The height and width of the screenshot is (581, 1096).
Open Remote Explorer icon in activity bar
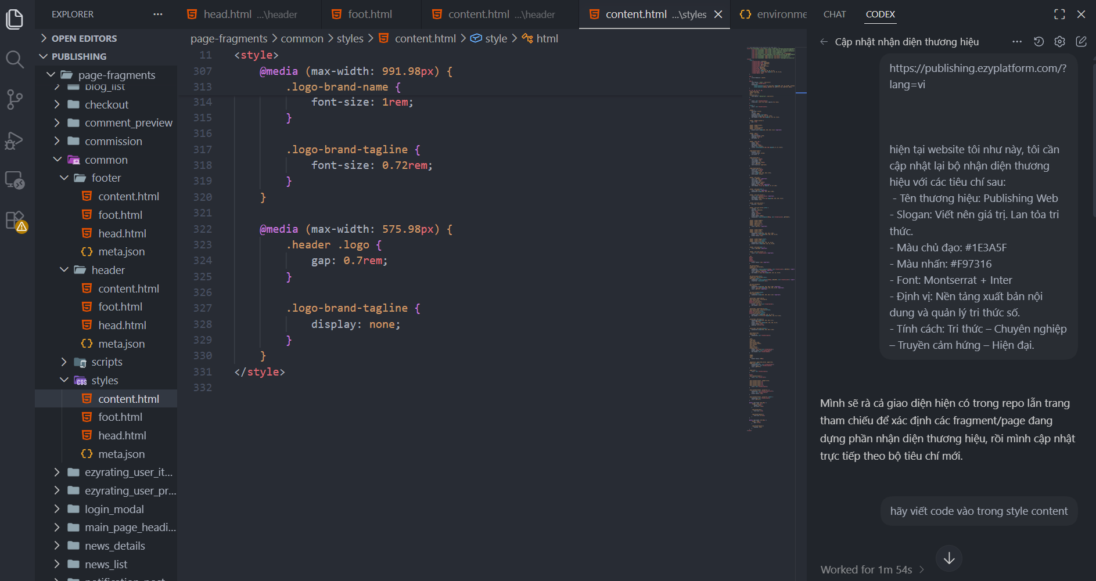15,181
